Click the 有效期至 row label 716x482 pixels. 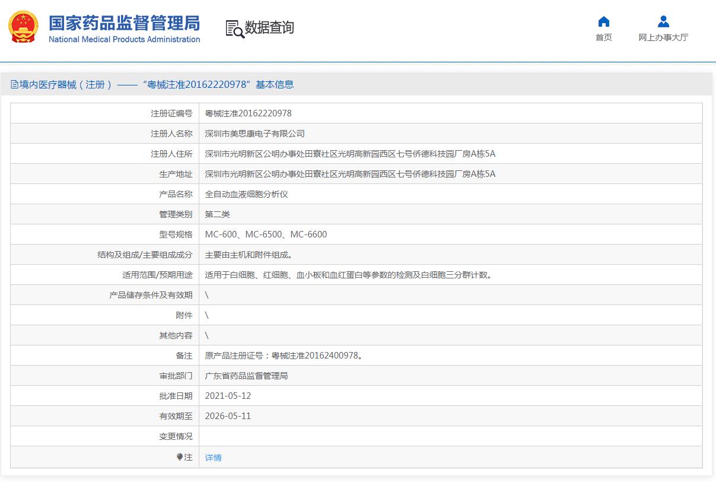176,416
